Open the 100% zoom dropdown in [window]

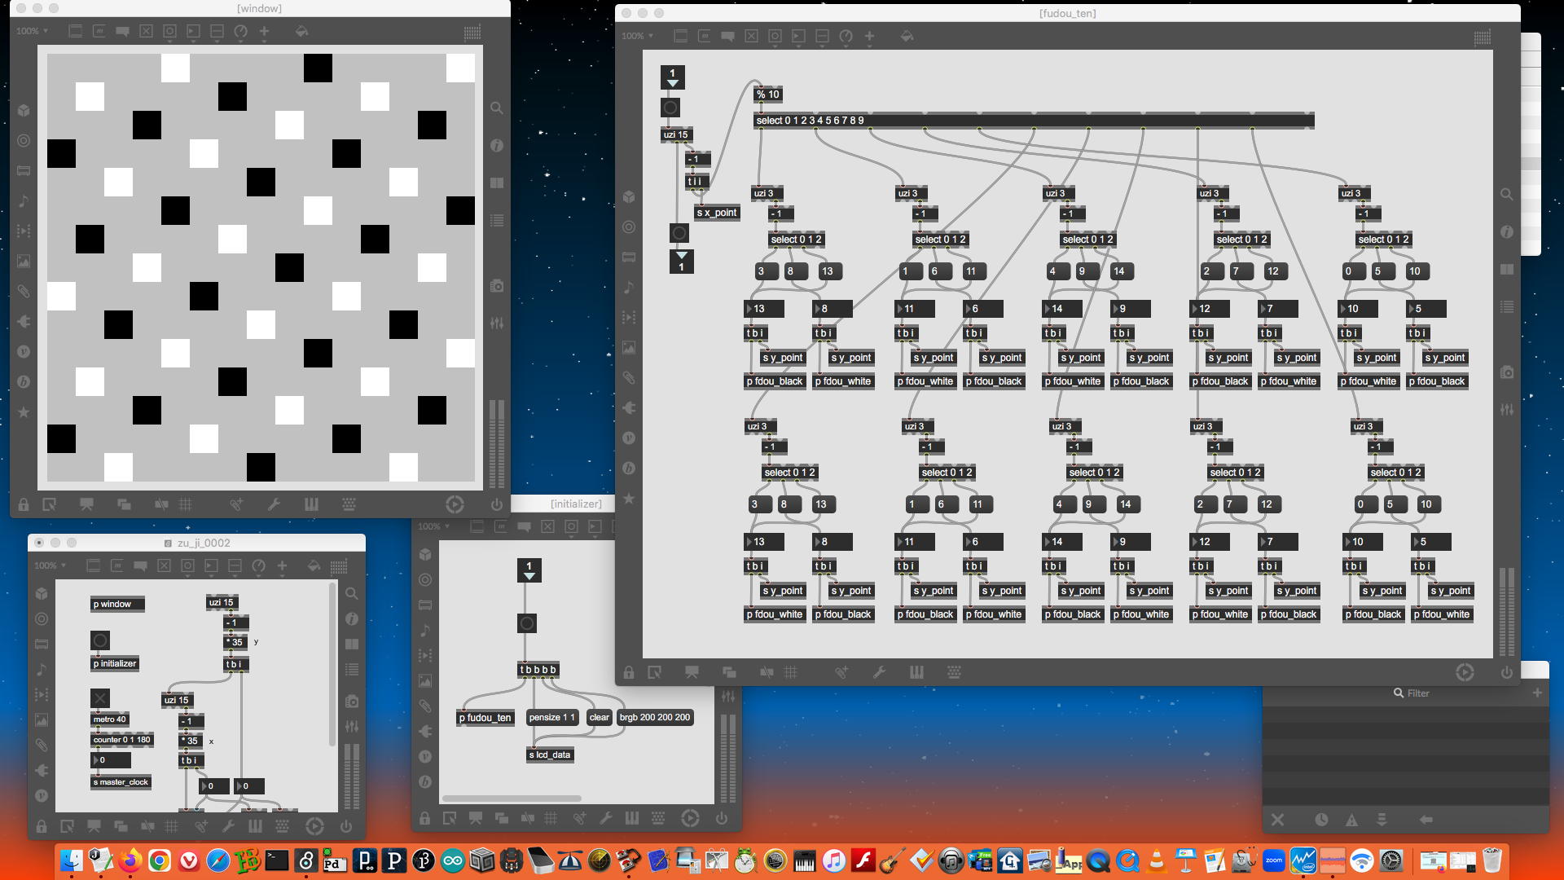coord(32,31)
